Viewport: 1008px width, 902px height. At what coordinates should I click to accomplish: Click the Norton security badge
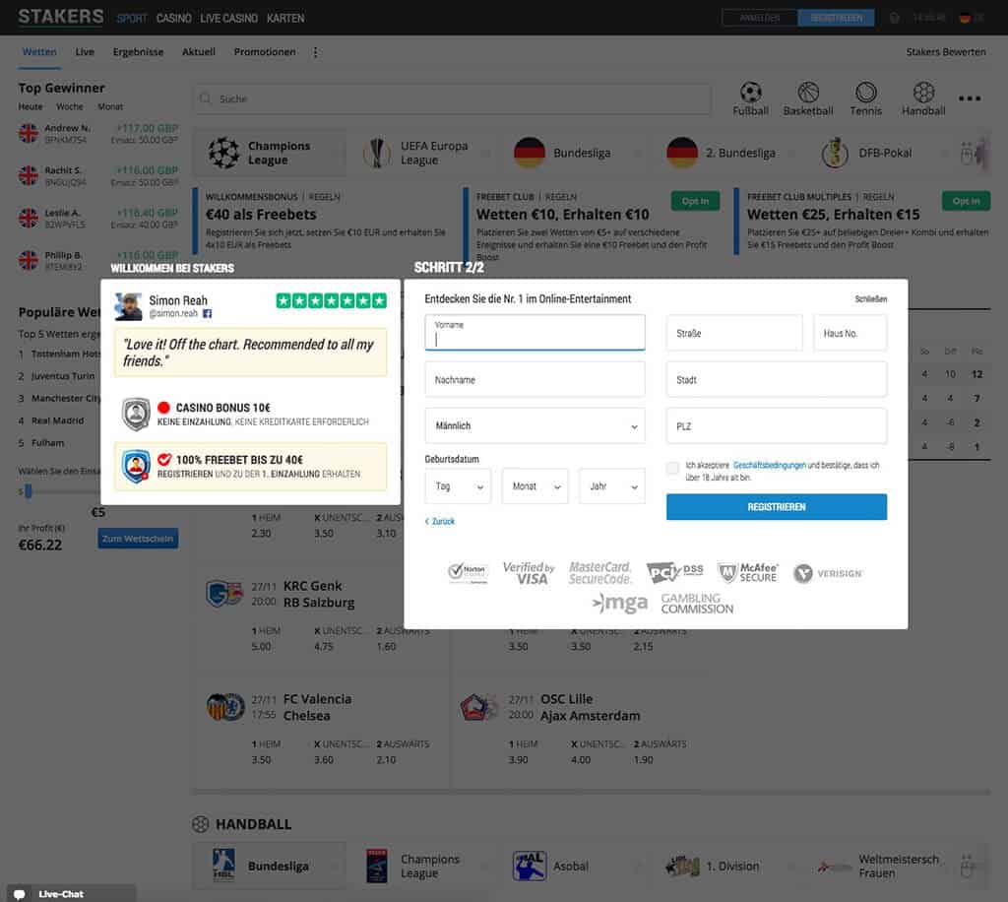tap(468, 572)
